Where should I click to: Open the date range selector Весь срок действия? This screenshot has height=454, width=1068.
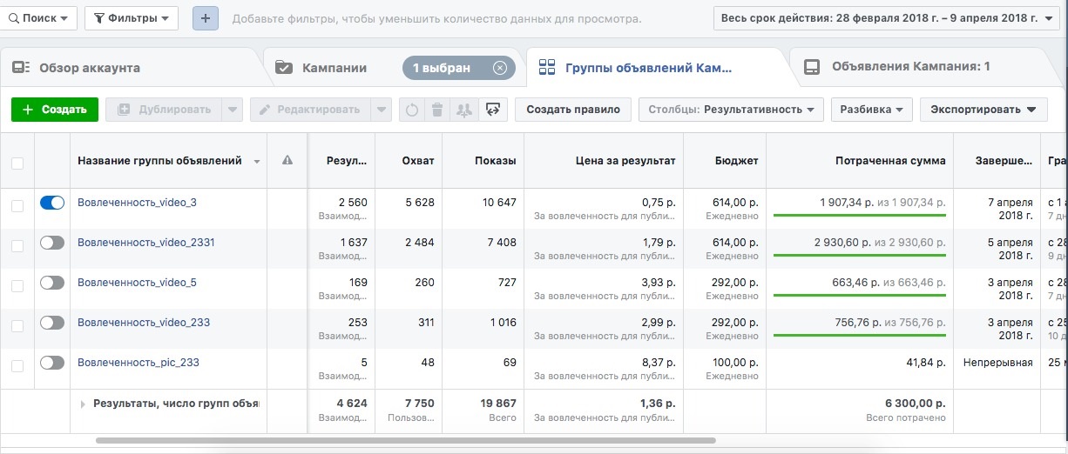(x=887, y=18)
